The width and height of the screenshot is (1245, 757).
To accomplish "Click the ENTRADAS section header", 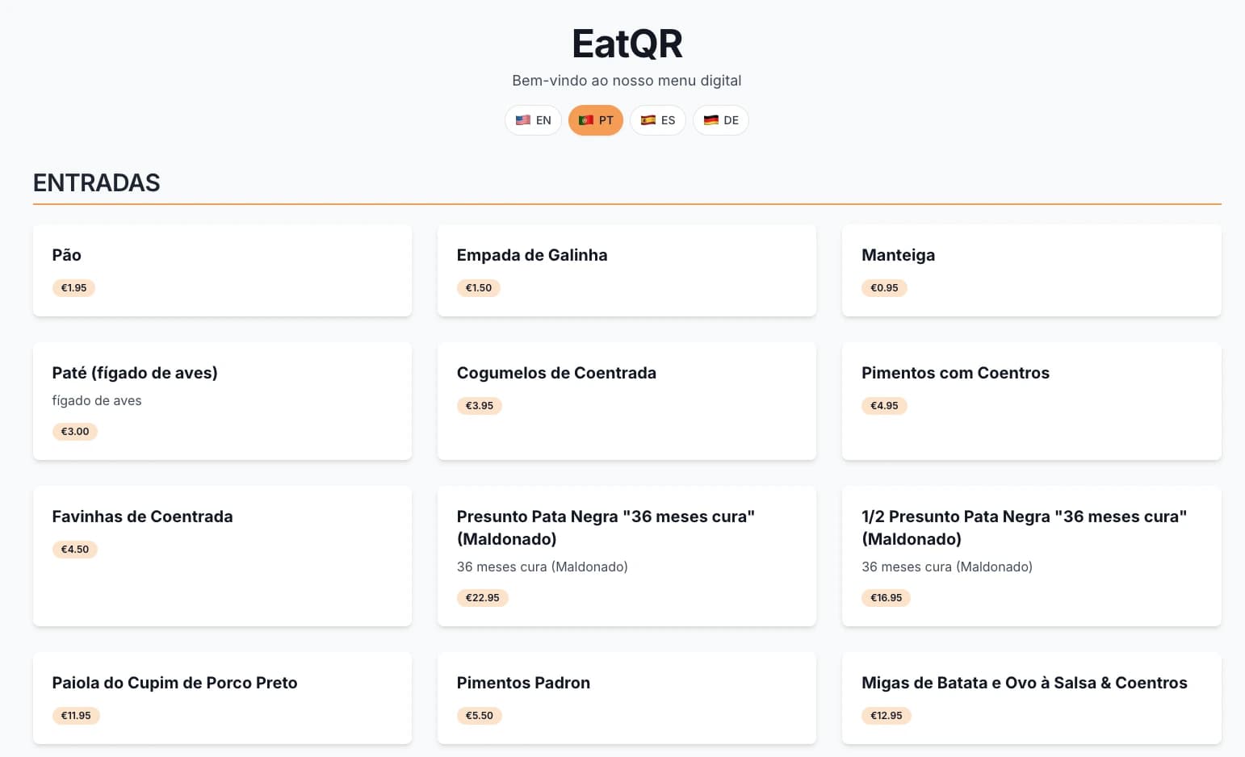I will tap(96, 182).
